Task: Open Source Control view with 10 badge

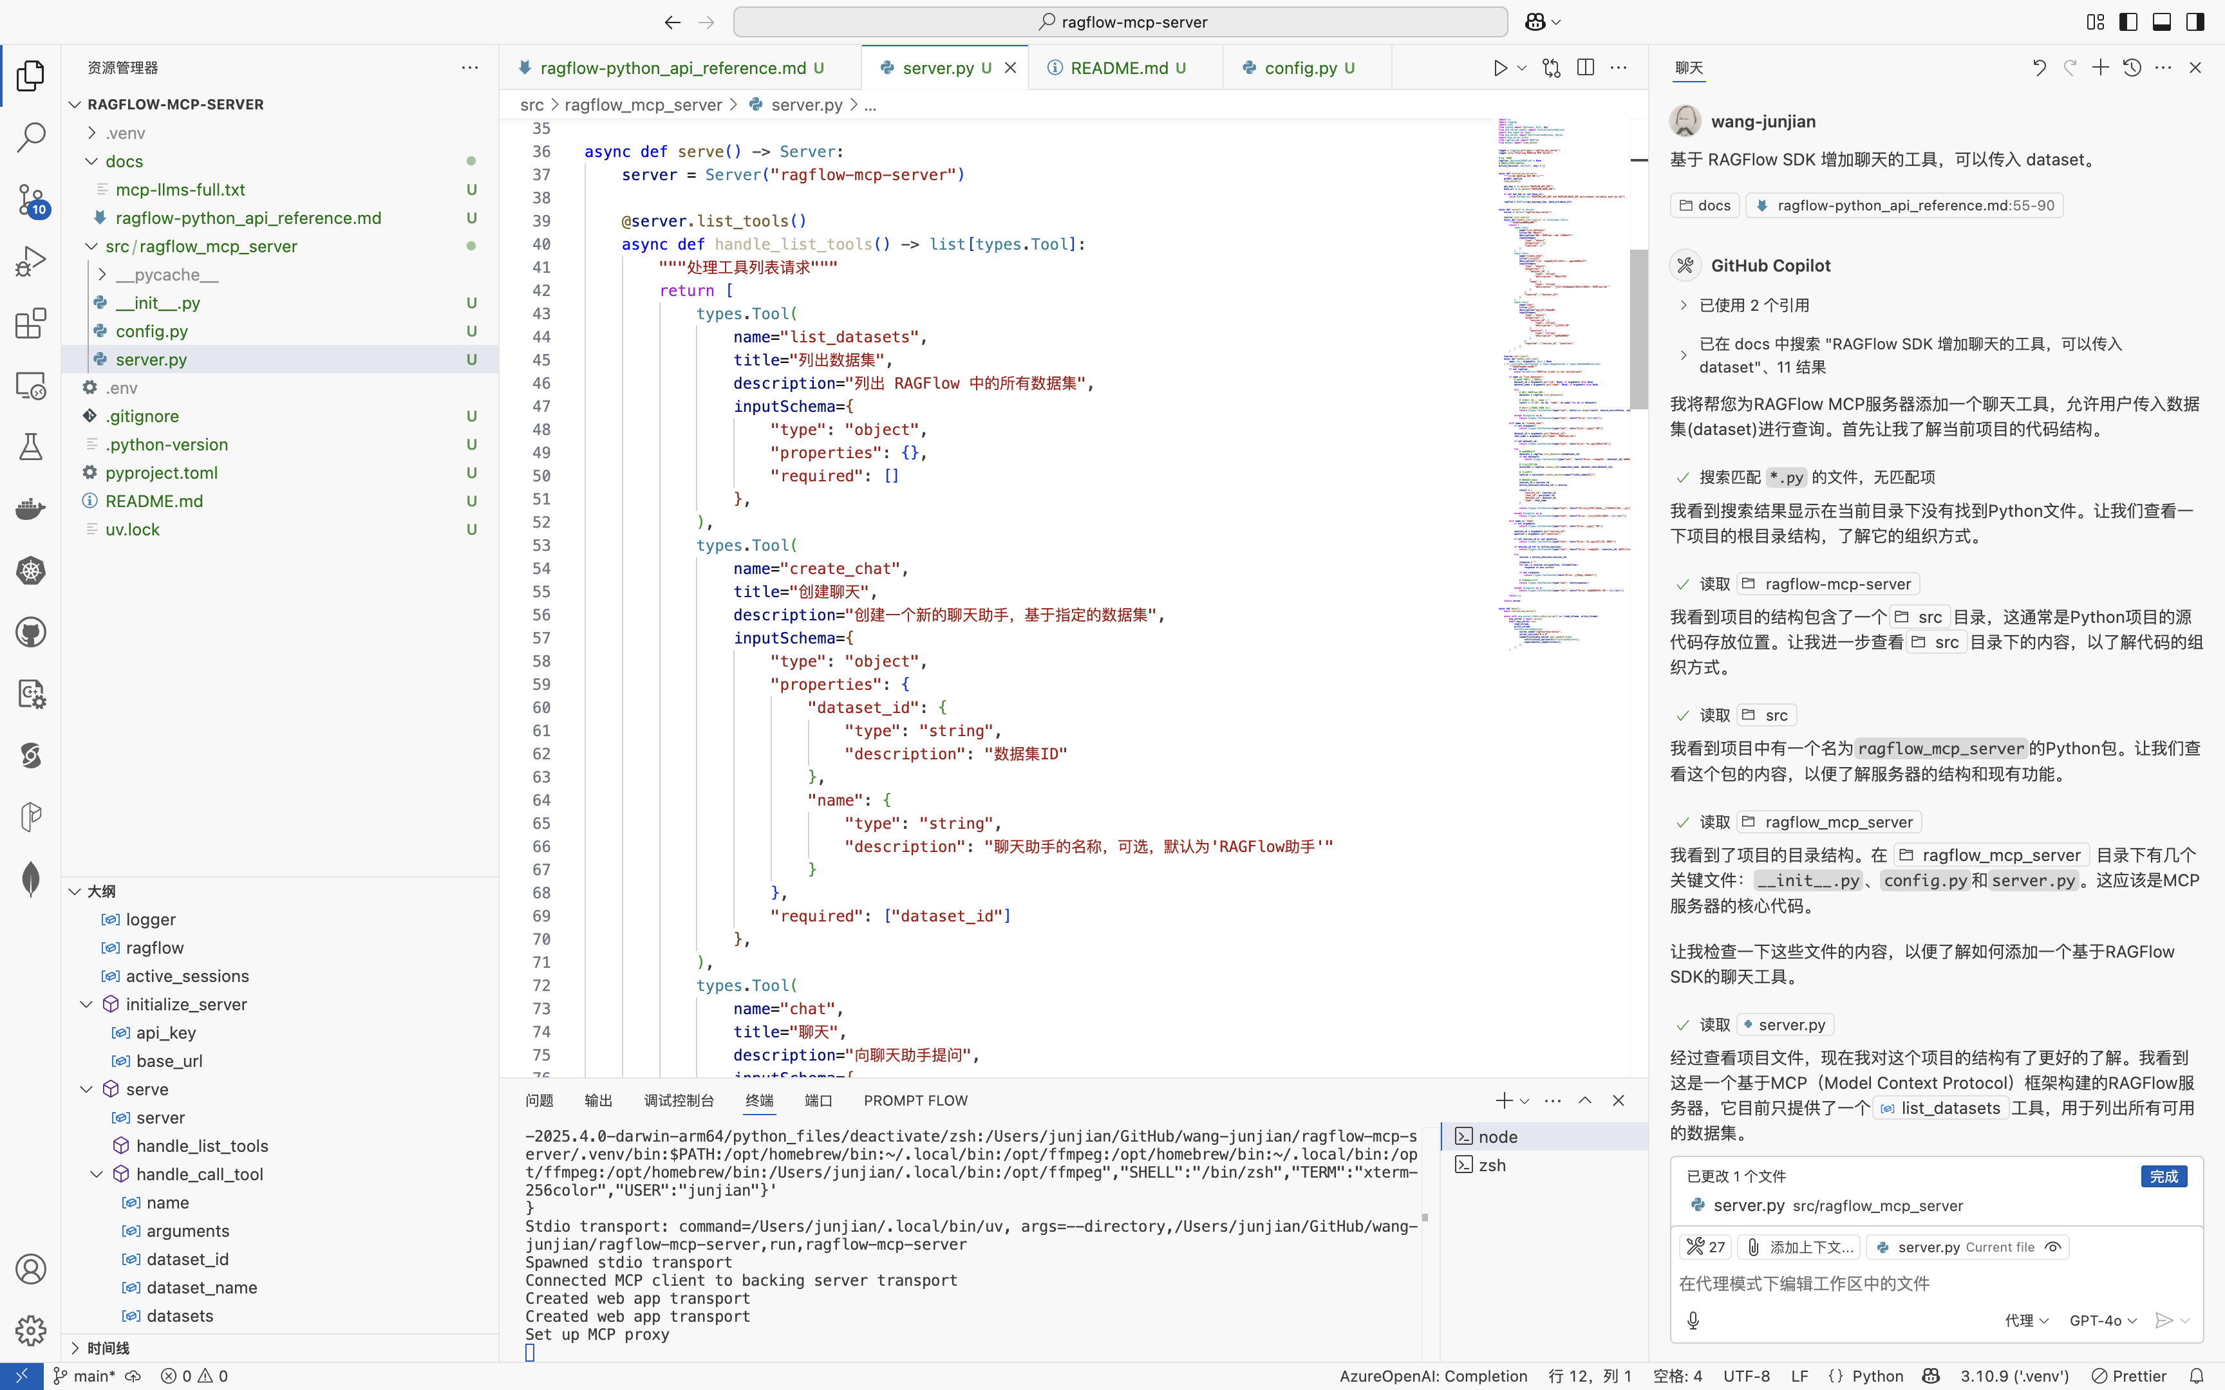Action: [30, 199]
